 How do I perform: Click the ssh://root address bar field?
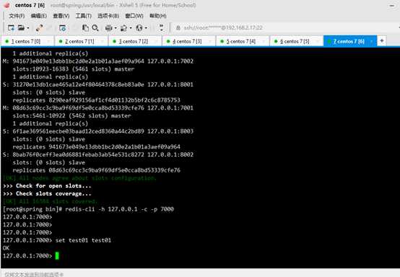(286, 28)
